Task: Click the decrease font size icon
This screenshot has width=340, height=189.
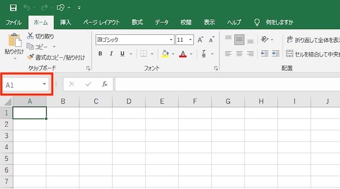Action: pyautogui.click(x=212, y=40)
